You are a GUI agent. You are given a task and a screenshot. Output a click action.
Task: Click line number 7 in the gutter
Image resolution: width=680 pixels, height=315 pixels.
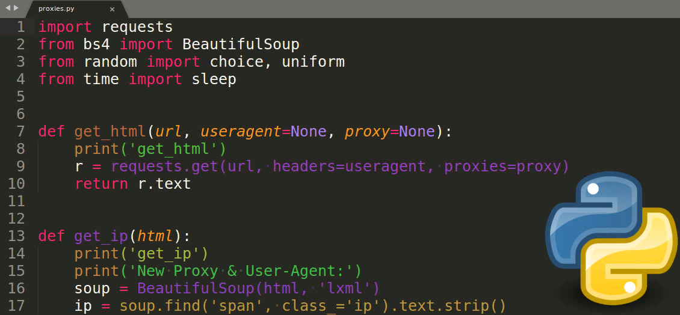tap(20, 131)
